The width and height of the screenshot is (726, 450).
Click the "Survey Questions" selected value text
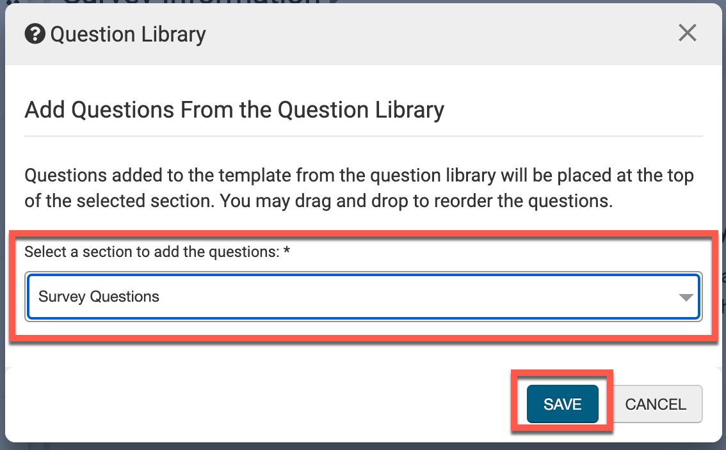[x=99, y=297]
